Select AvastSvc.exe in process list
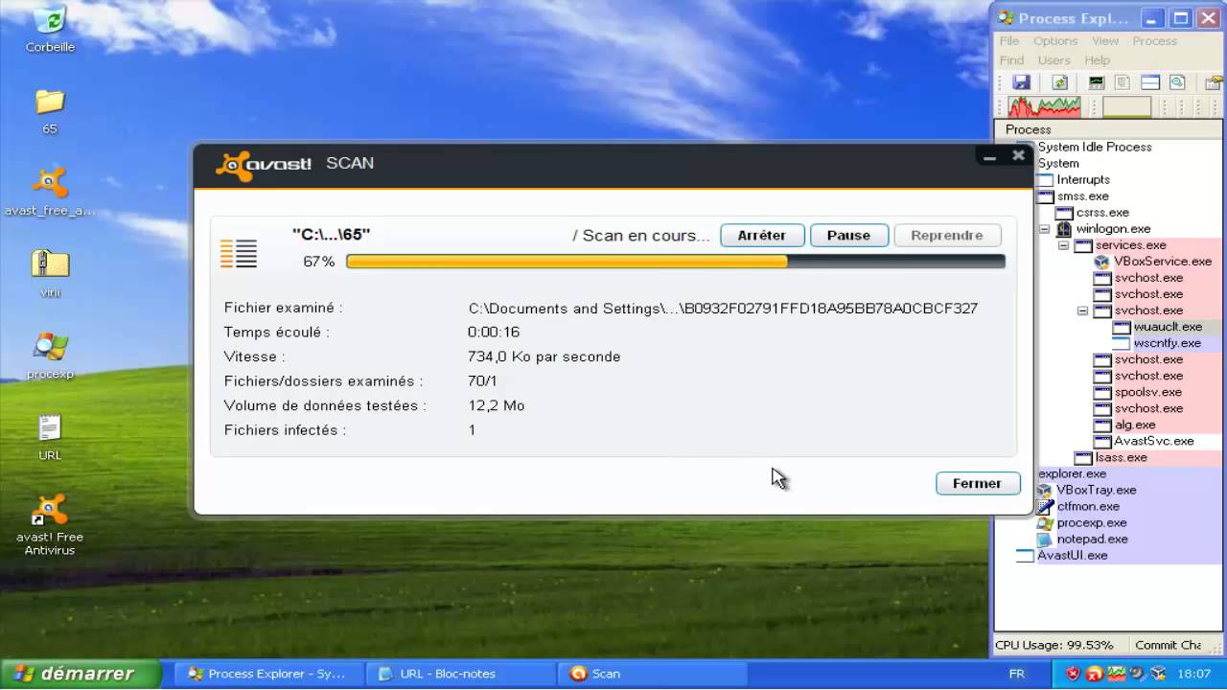 1154,442
